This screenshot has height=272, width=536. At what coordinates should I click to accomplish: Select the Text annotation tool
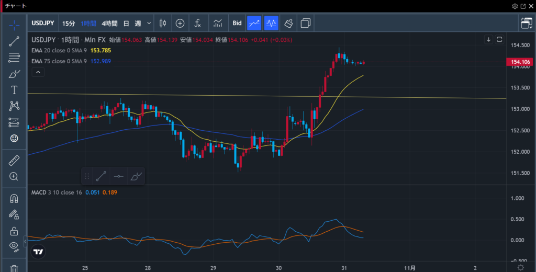(x=14, y=90)
